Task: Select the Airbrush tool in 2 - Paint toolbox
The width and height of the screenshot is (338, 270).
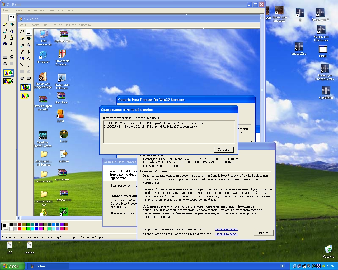Action: [x=5, y=44]
